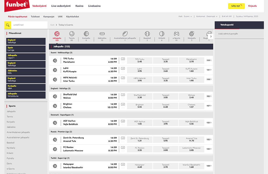The image size is (268, 174).
Task: Open the Kasino top menu
Action: point(79,6)
